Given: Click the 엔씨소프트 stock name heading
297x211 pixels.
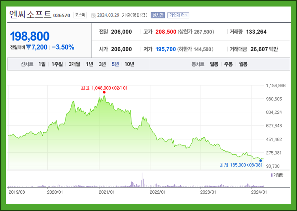Looking at the screenshot, I should (30, 14).
